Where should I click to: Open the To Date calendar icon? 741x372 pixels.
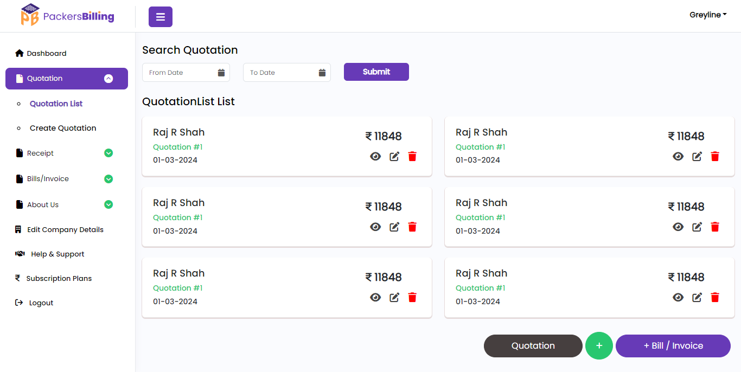[x=322, y=73]
